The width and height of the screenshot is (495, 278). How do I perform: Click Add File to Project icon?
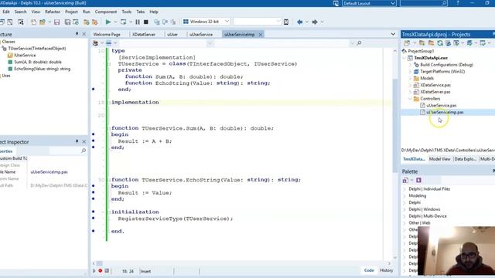coord(86,22)
